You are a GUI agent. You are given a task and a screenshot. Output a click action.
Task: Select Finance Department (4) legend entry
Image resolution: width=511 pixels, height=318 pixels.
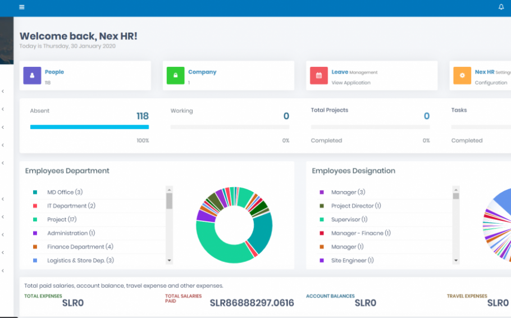pos(80,247)
